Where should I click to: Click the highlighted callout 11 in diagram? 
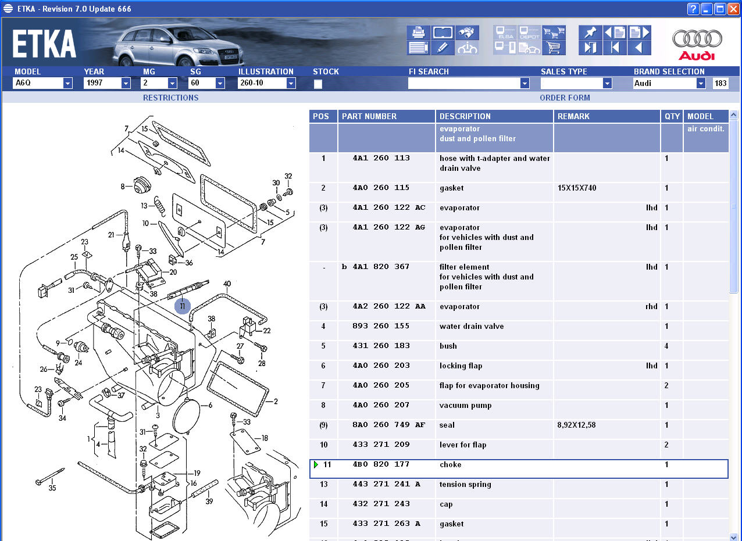(x=183, y=306)
